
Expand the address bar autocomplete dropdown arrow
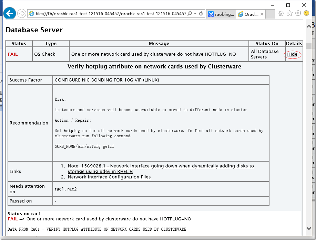coord(195,14)
